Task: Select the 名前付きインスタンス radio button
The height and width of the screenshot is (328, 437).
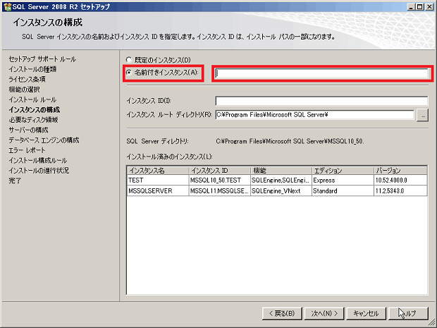Action: (129, 73)
